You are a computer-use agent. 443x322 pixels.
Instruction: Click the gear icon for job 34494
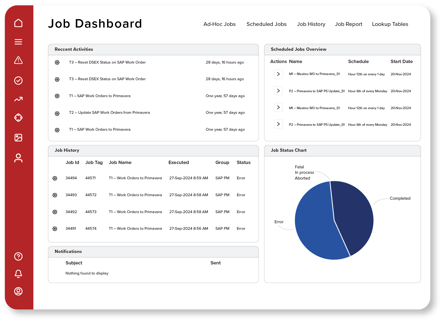click(55, 178)
